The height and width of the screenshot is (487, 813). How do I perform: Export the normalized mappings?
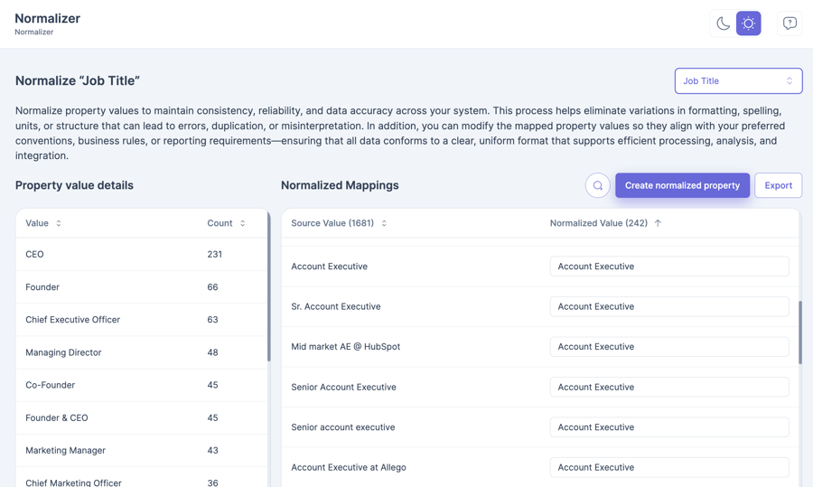(x=778, y=185)
